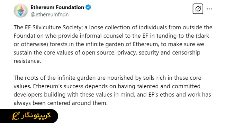This screenshot has width=225, height=126.
Task: Click the first paragraph of the tweet
Action: pyautogui.click(x=113, y=44)
